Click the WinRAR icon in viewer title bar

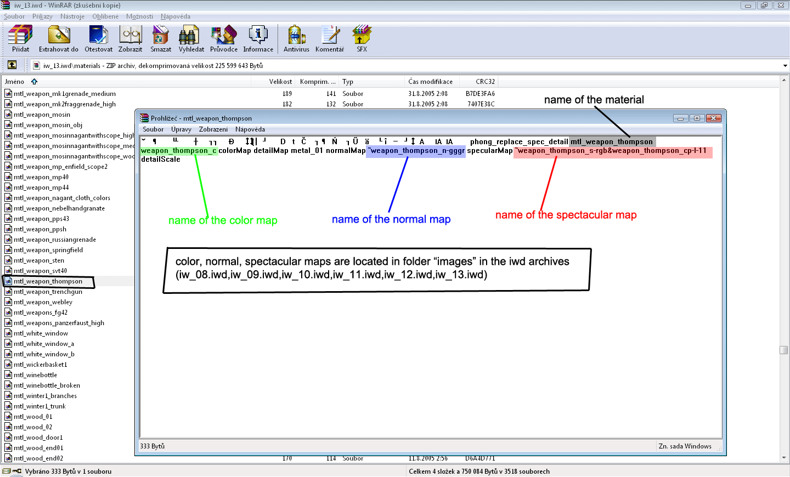pos(144,118)
